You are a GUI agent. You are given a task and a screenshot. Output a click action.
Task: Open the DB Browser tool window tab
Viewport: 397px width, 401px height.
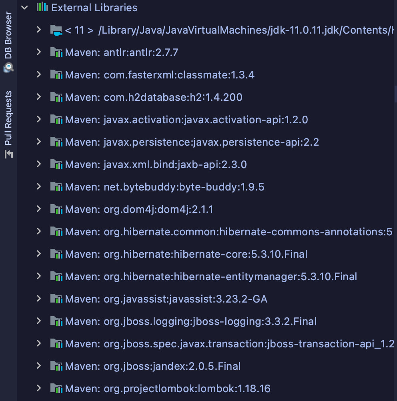[8, 36]
